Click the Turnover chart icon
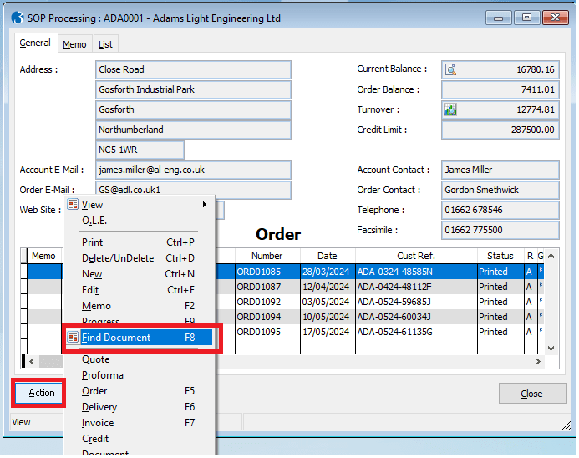This screenshot has height=458, width=579. 450,110
